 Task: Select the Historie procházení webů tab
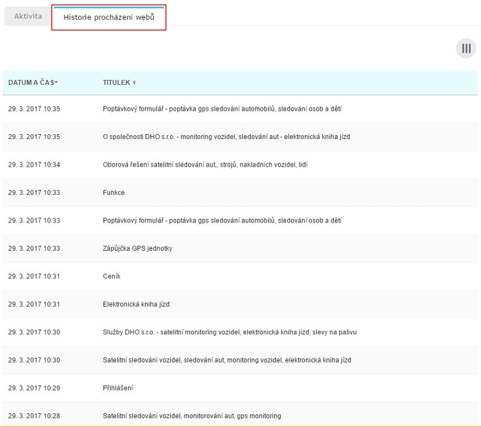pyautogui.click(x=109, y=17)
